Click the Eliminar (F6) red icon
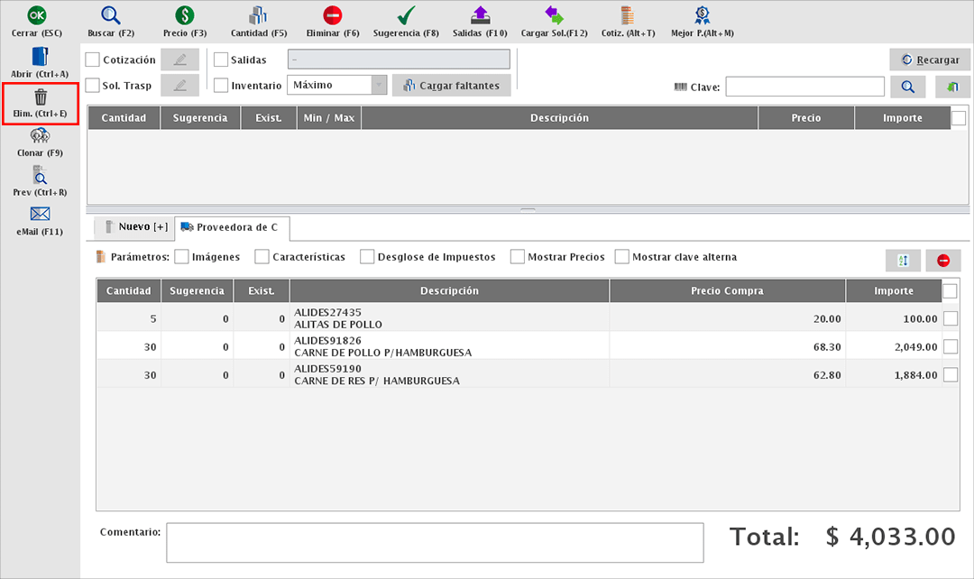The width and height of the screenshot is (974, 579). (x=333, y=15)
